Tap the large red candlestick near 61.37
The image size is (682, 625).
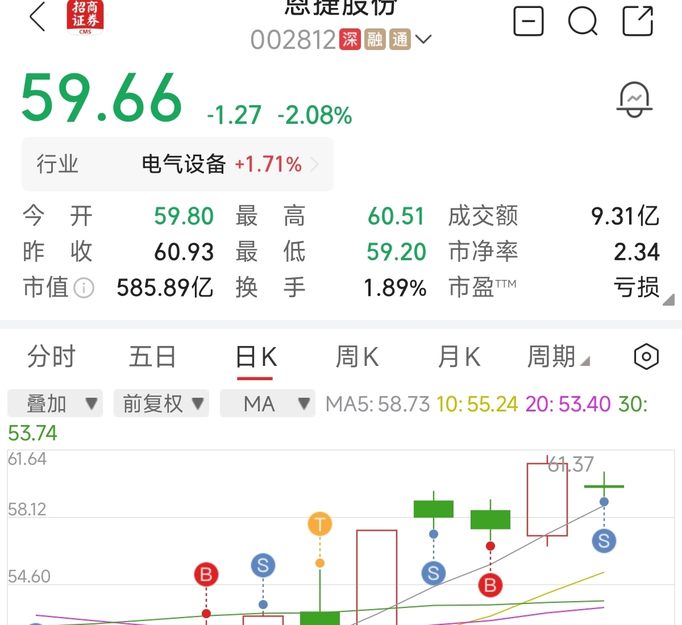[547, 500]
